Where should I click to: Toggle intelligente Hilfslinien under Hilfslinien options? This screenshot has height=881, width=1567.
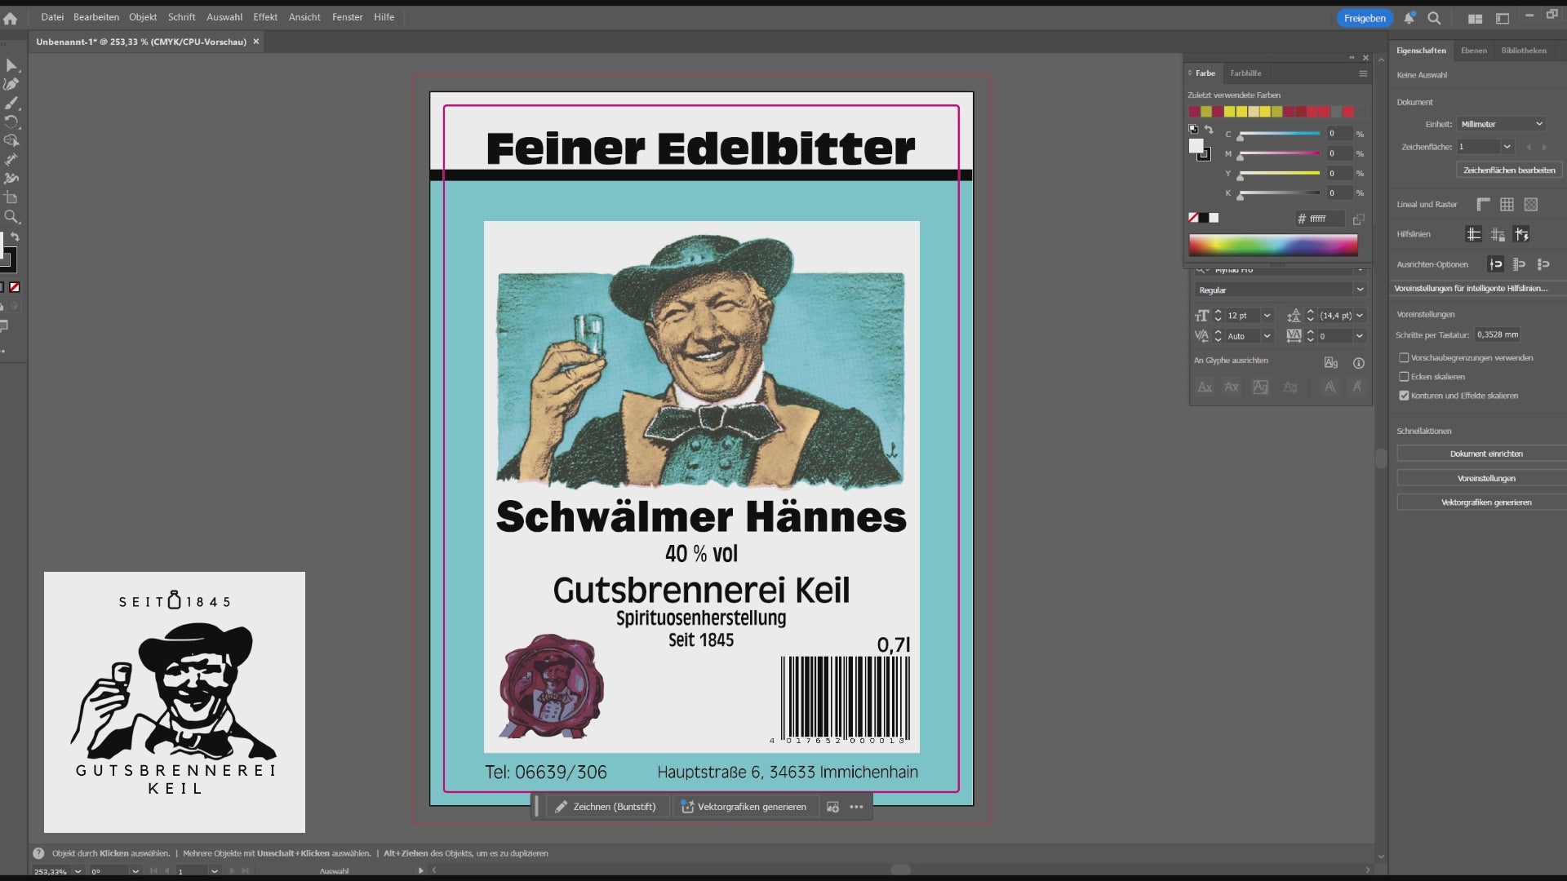click(x=1522, y=234)
